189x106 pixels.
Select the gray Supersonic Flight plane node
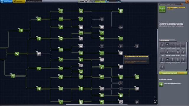click(81, 46)
